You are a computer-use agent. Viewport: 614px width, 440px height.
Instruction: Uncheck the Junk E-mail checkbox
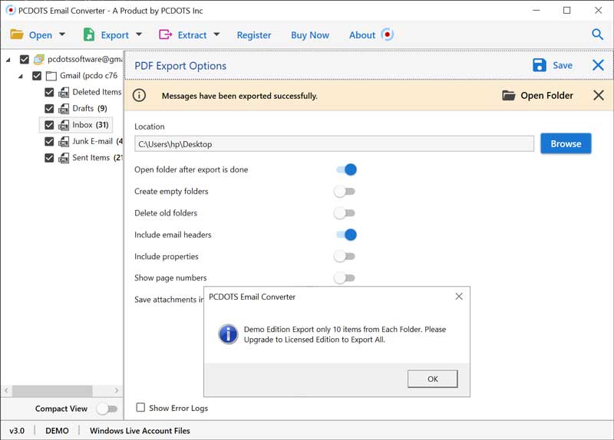pyautogui.click(x=49, y=141)
